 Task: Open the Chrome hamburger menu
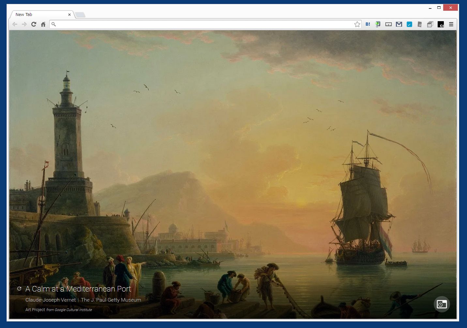click(x=451, y=24)
